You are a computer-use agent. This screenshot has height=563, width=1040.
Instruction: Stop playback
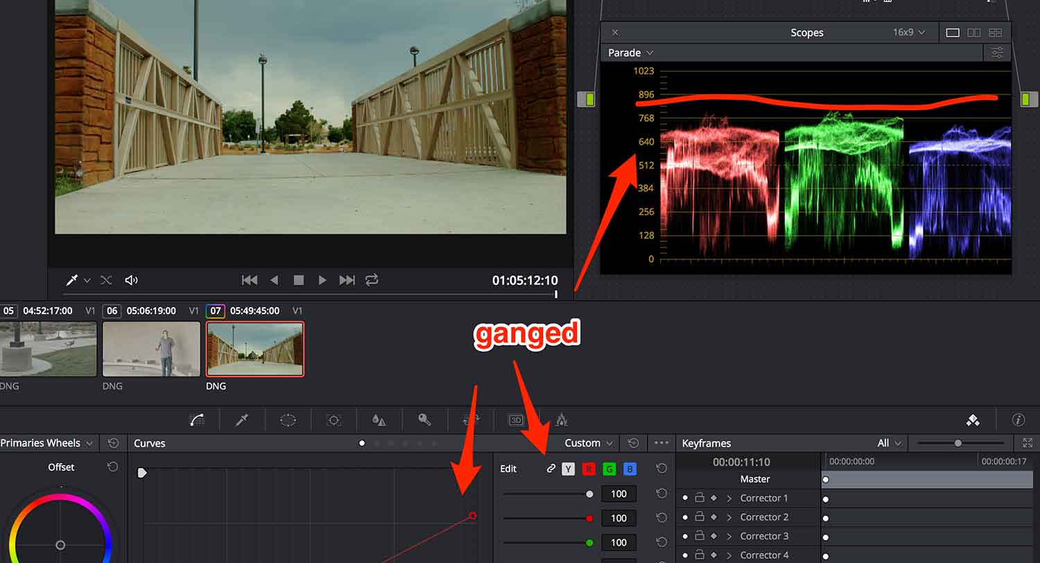point(299,280)
